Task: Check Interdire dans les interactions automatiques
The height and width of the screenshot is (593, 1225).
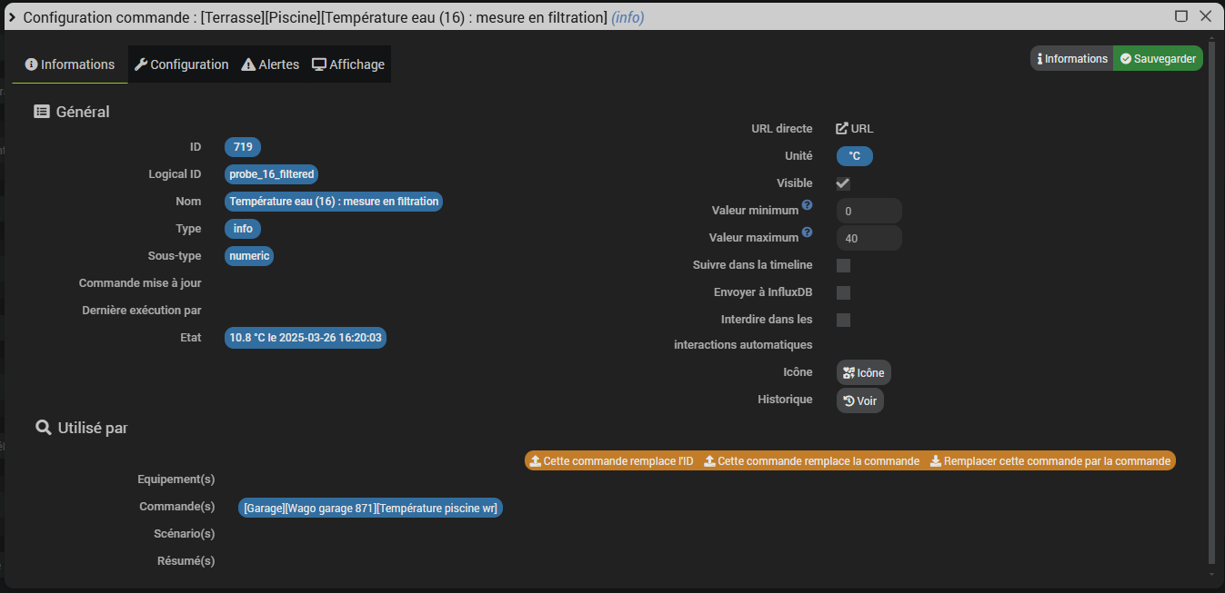Action: [x=843, y=320]
